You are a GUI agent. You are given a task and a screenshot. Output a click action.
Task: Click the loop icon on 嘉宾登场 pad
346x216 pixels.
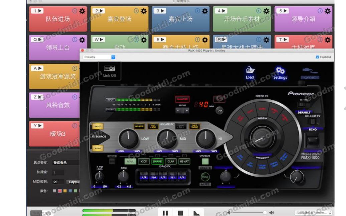[x=136, y=11]
